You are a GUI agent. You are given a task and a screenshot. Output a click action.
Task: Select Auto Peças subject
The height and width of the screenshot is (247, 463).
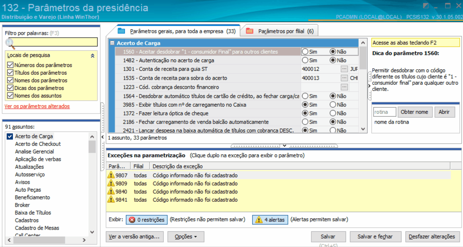28,190
